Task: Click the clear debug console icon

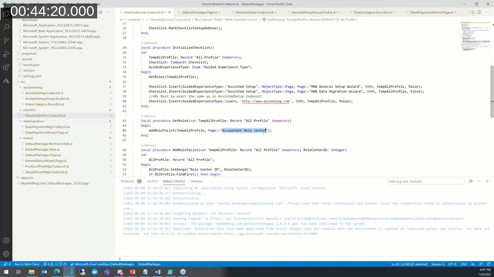Action: pos(471,181)
